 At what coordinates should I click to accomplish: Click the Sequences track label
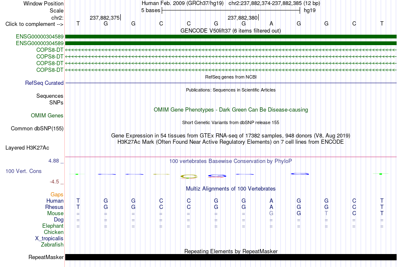tap(50, 96)
